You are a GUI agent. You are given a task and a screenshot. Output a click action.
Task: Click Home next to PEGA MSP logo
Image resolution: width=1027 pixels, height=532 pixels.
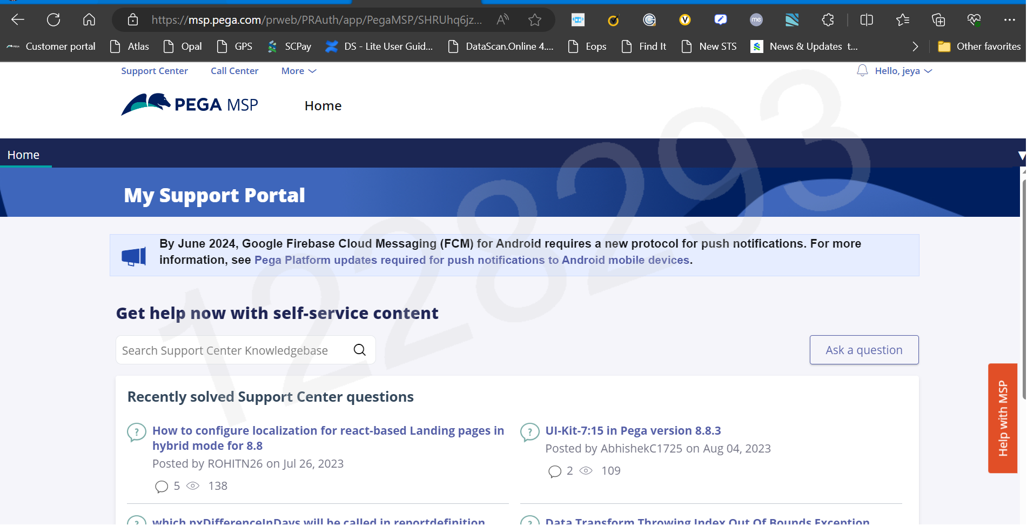323,105
